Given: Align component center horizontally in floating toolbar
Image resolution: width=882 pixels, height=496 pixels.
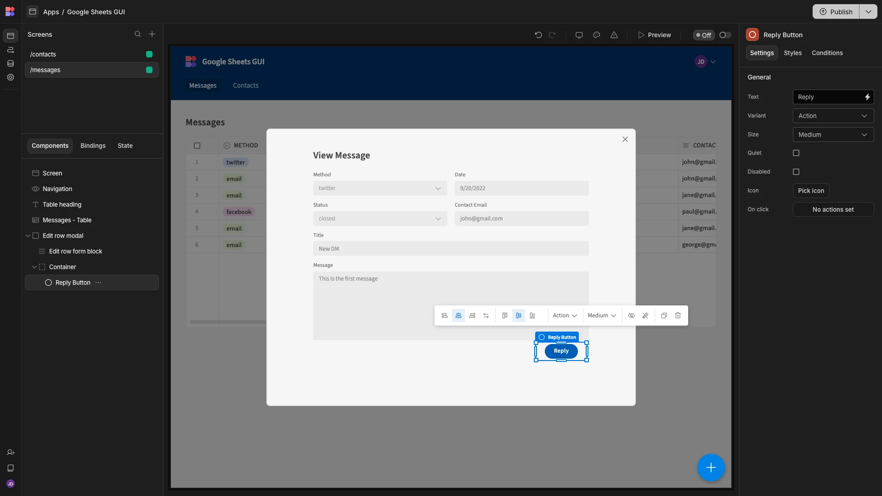Looking at the screenshot, I should pyautogui.click(x=458, y=316).
